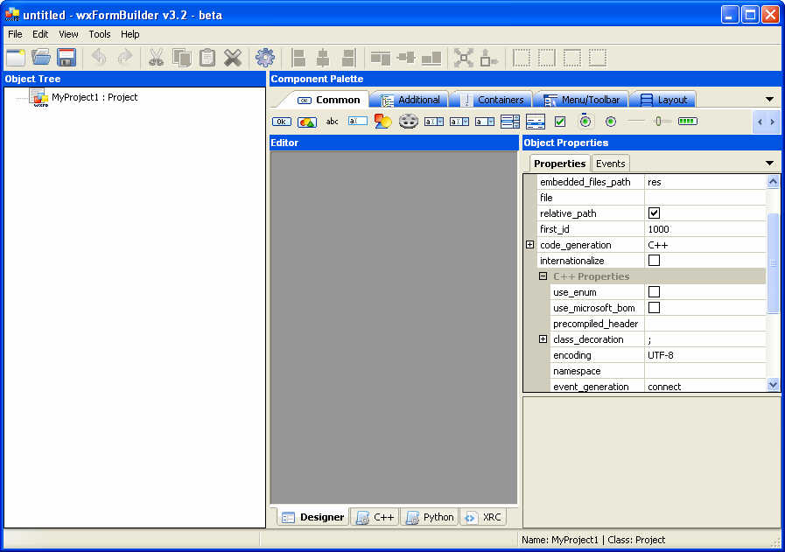
Task: Add the wxGauge green bar component
Action: pyautogui.click(x=687, y=122)
